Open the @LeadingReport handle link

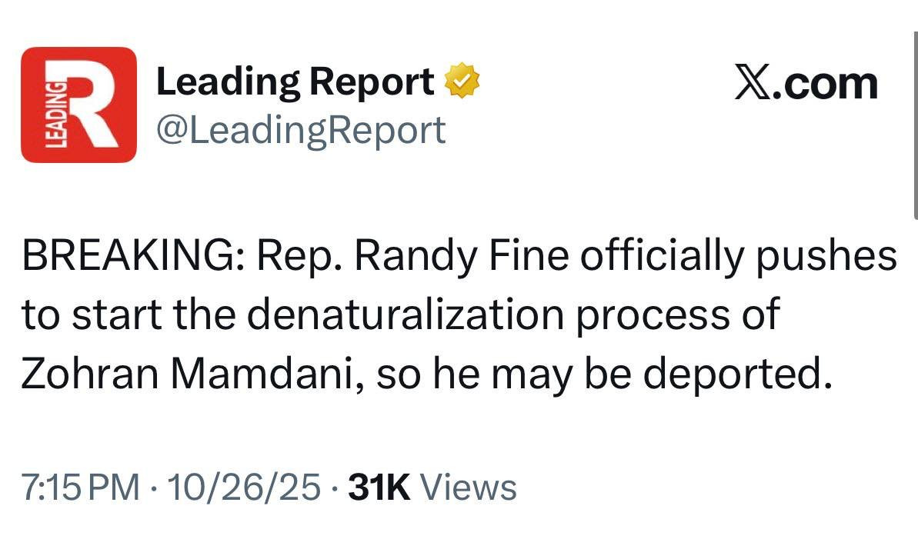point(301,130)
